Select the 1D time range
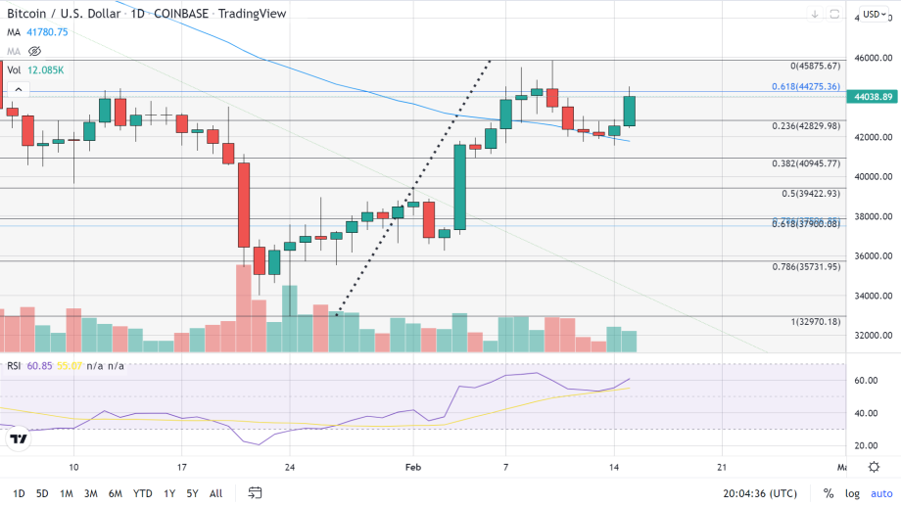This screenshot has height=507, width=901. [x=19, y=493]
